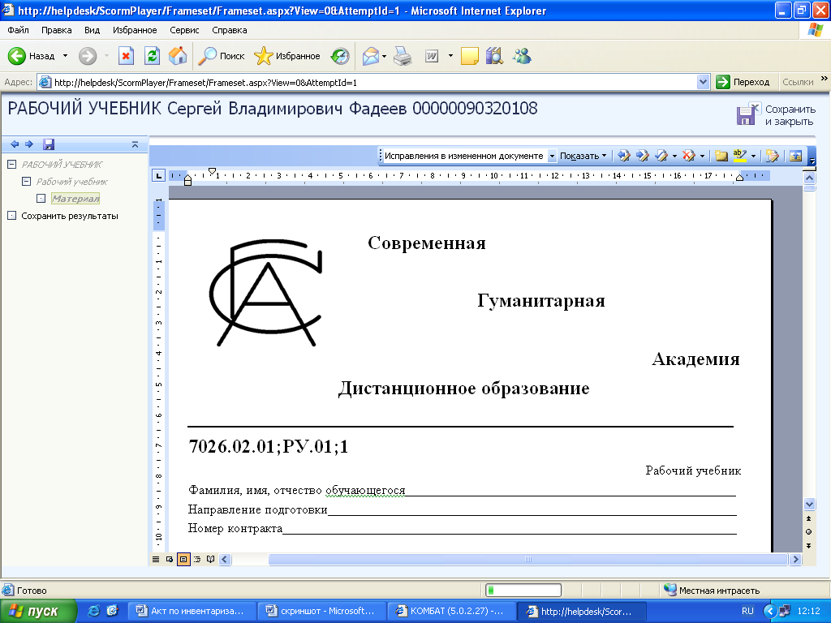Select the Материал tree item
Image resolution: width=831 pixels, height=623 pixels.
tap(75, 199)
